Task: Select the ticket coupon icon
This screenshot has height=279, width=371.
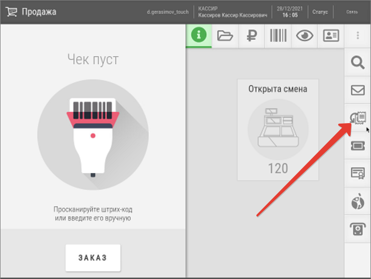Action: coord(358,146)
